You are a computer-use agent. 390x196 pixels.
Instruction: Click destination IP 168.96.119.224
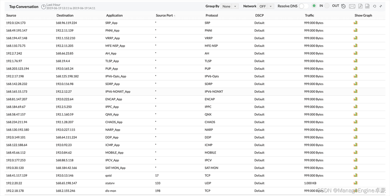click(66, 23)
